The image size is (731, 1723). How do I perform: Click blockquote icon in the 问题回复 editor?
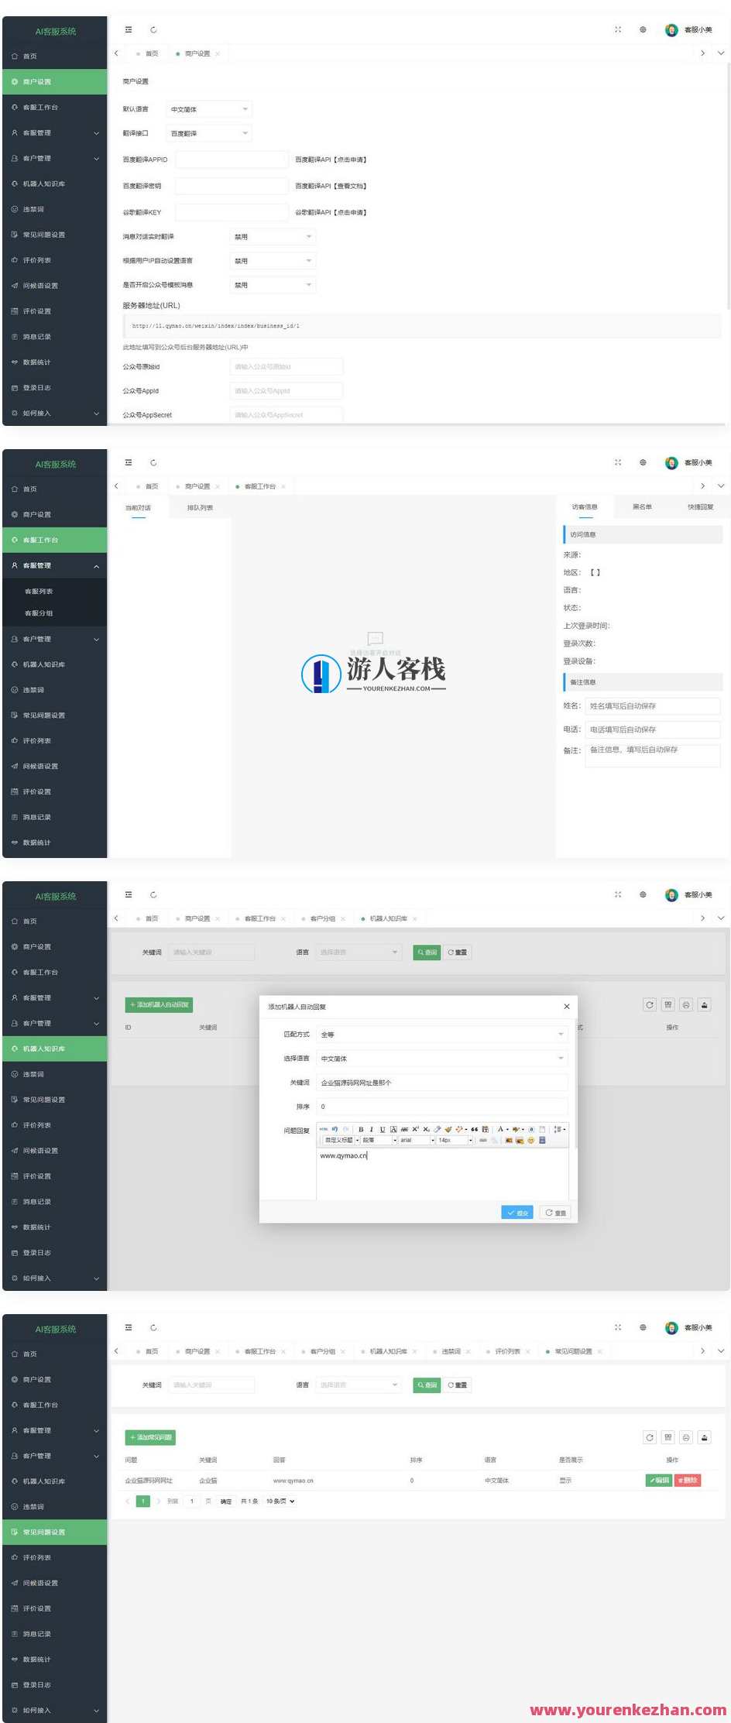(474, 1129)
